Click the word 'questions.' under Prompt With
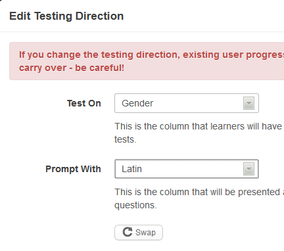The width and height of the screenshot is (284, 251). (135, 205)
